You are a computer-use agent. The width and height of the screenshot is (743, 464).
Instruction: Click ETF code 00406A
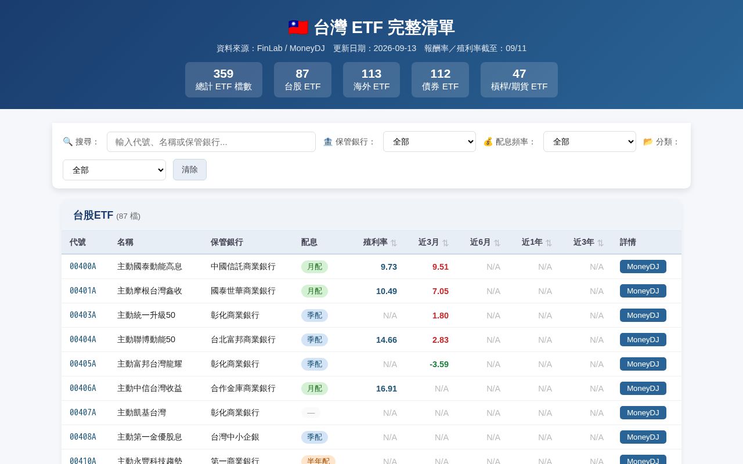[83, 388]
